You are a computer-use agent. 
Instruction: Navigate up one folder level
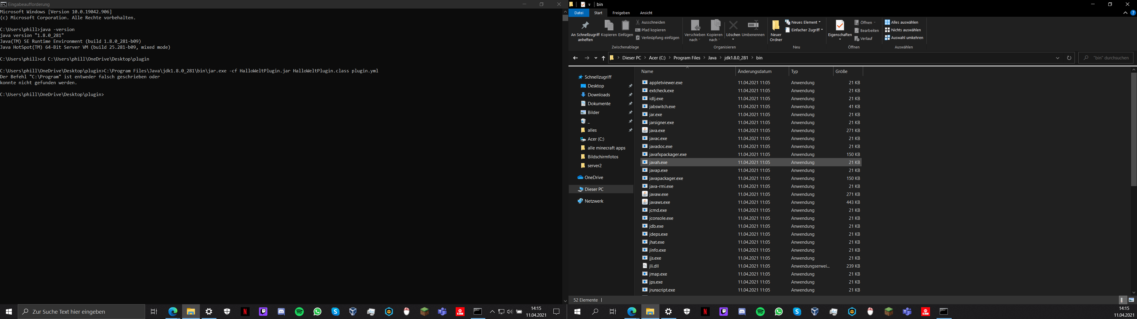(x=603, y=58)
